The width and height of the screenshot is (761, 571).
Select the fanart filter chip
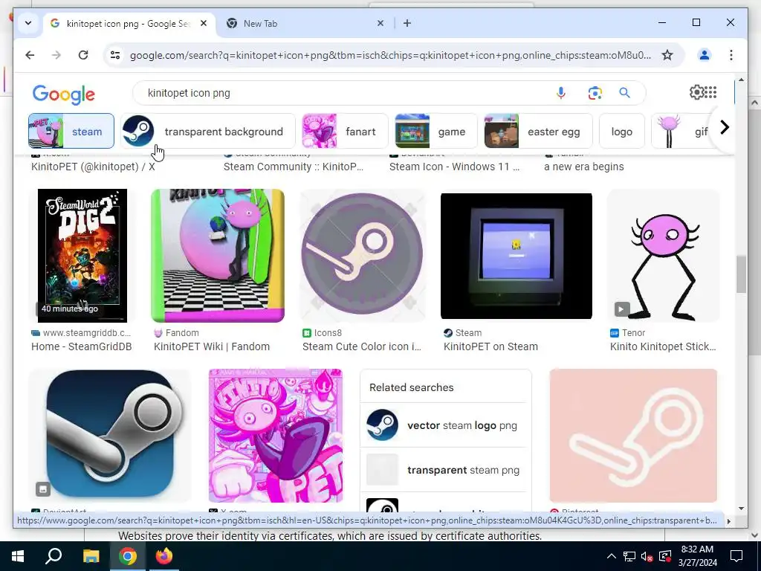point(345,131)
